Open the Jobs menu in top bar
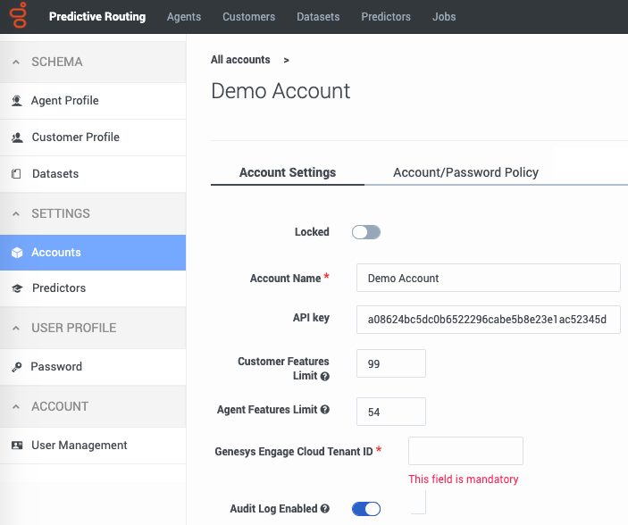Screen dimensions: 628x525 point(444,17)
